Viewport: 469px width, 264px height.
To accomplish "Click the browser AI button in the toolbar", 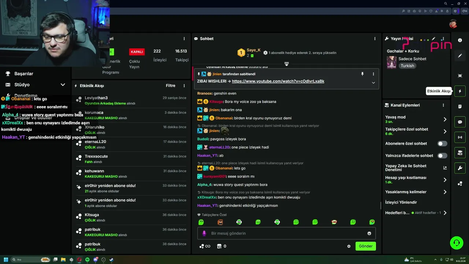I will pos(464,11).
